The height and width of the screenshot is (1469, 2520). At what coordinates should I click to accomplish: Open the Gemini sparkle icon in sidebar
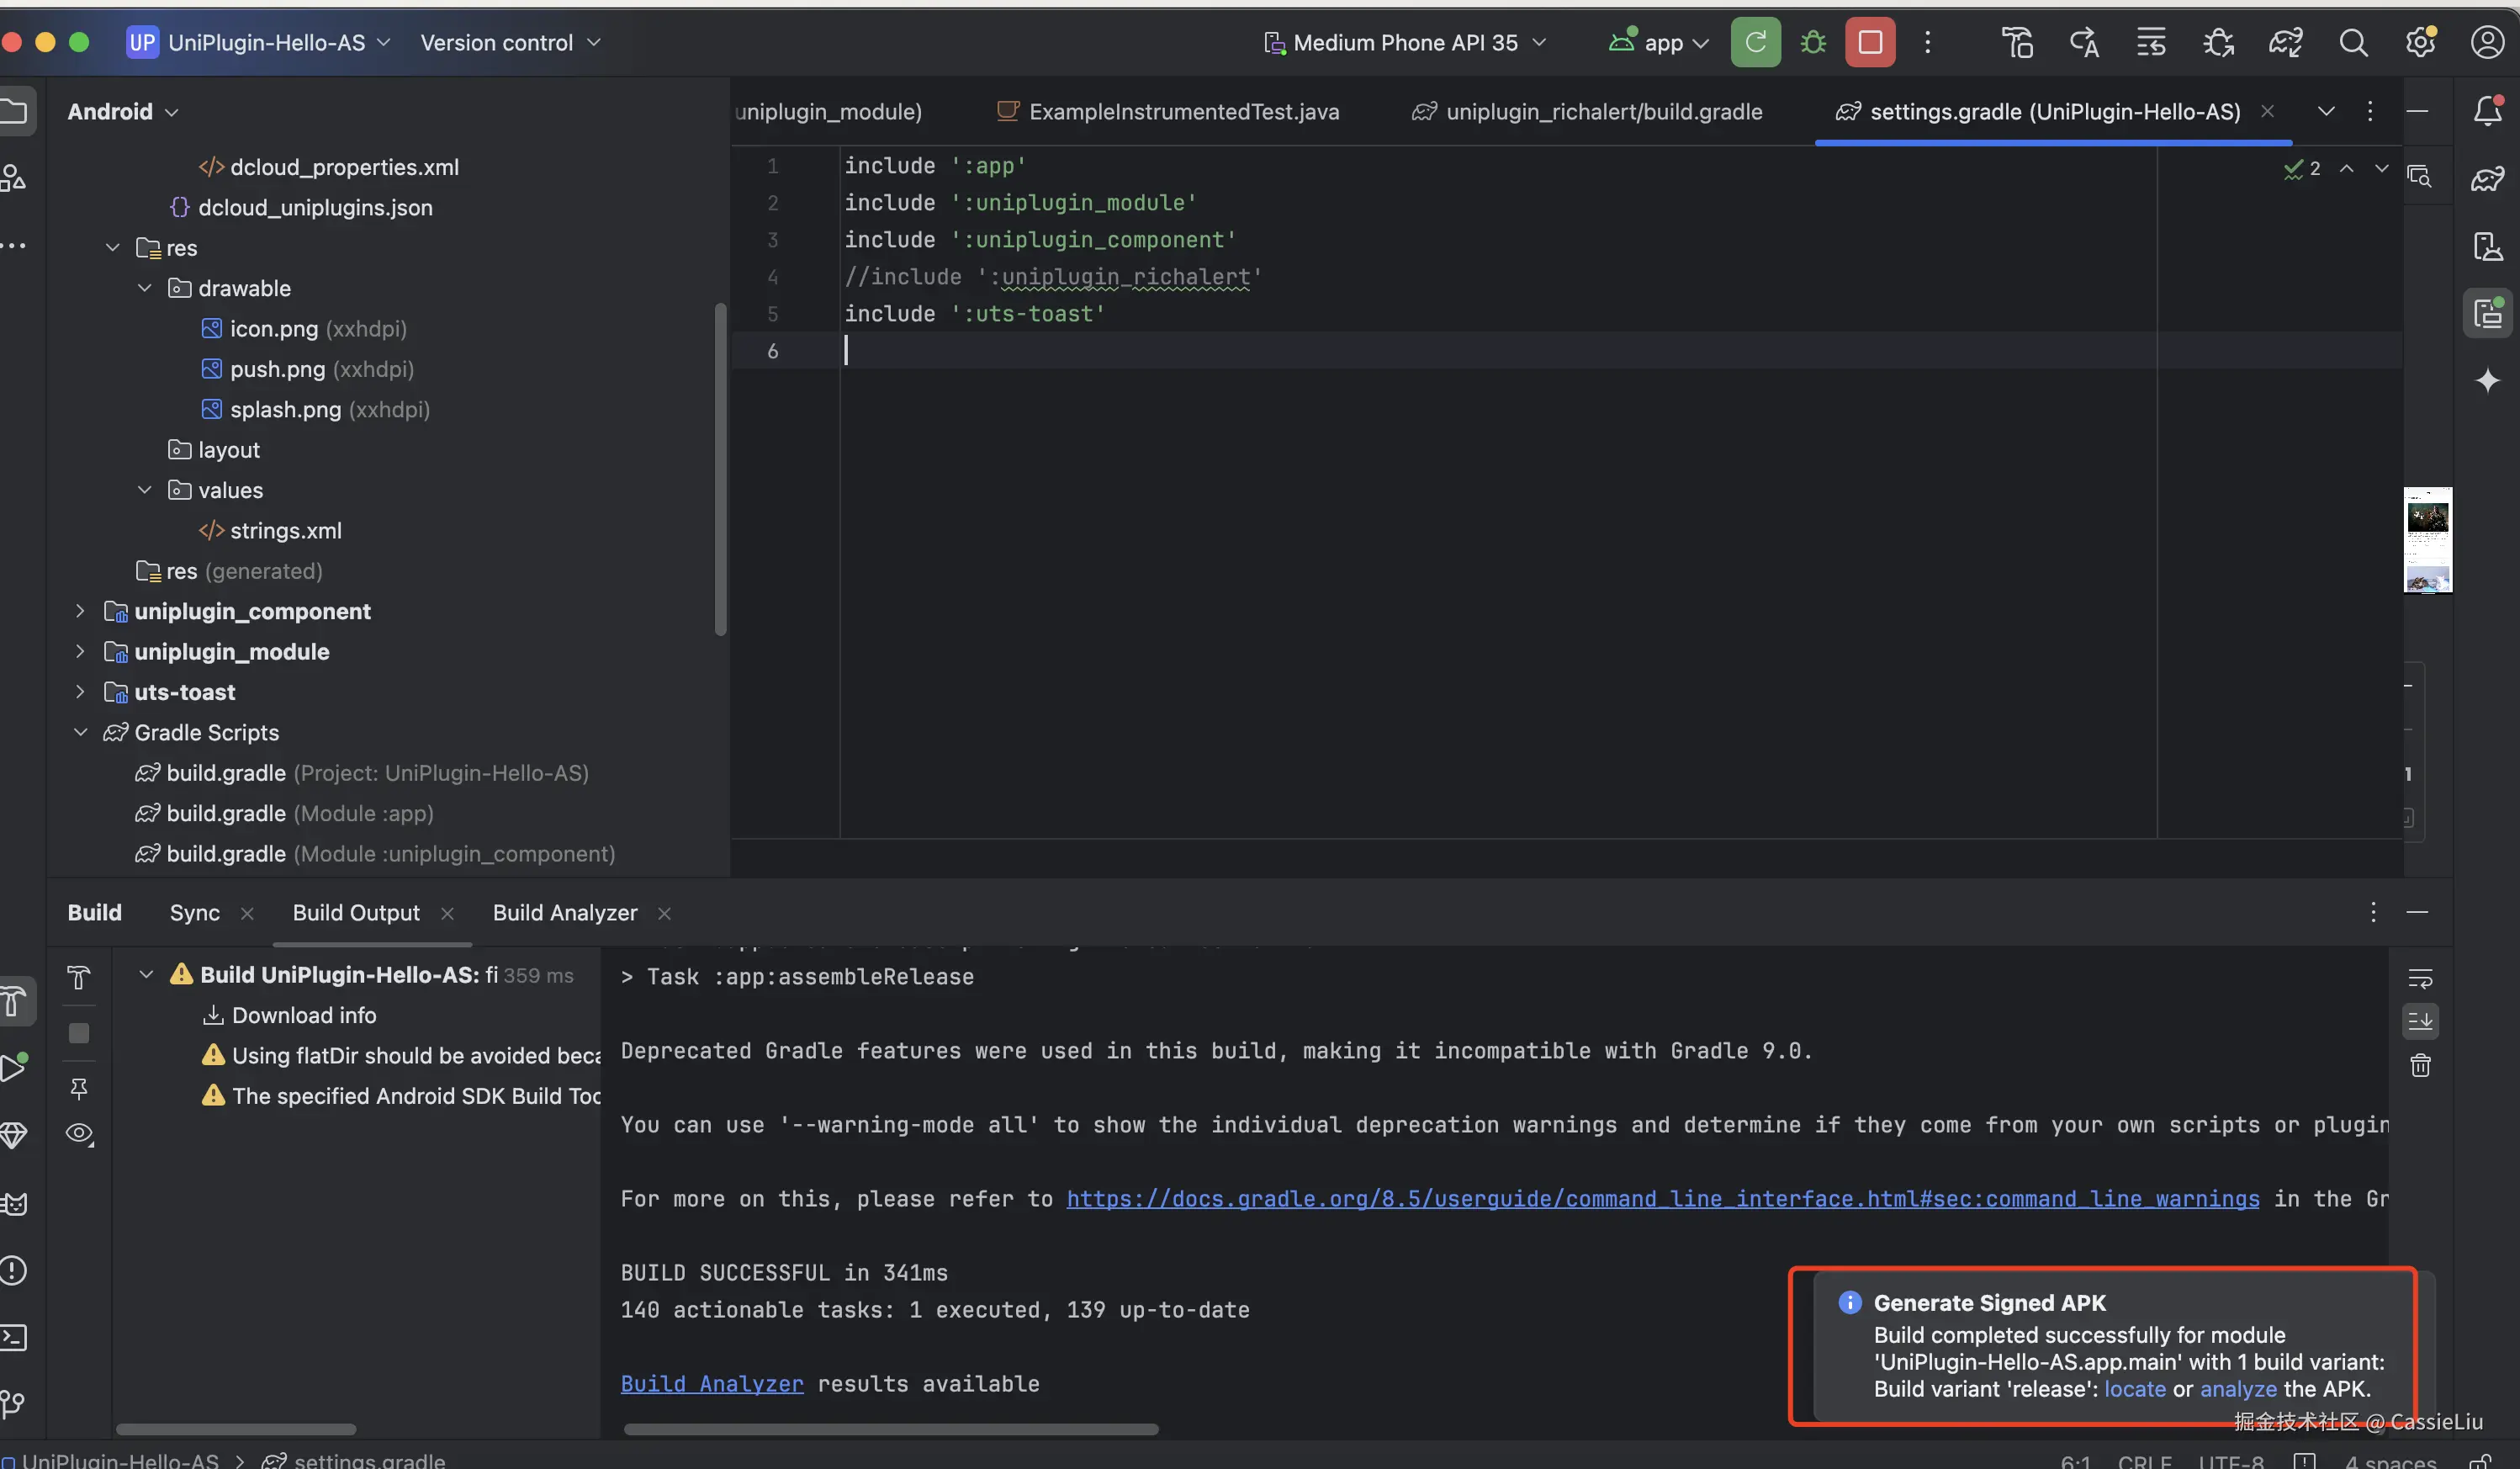click(2487, 381)
